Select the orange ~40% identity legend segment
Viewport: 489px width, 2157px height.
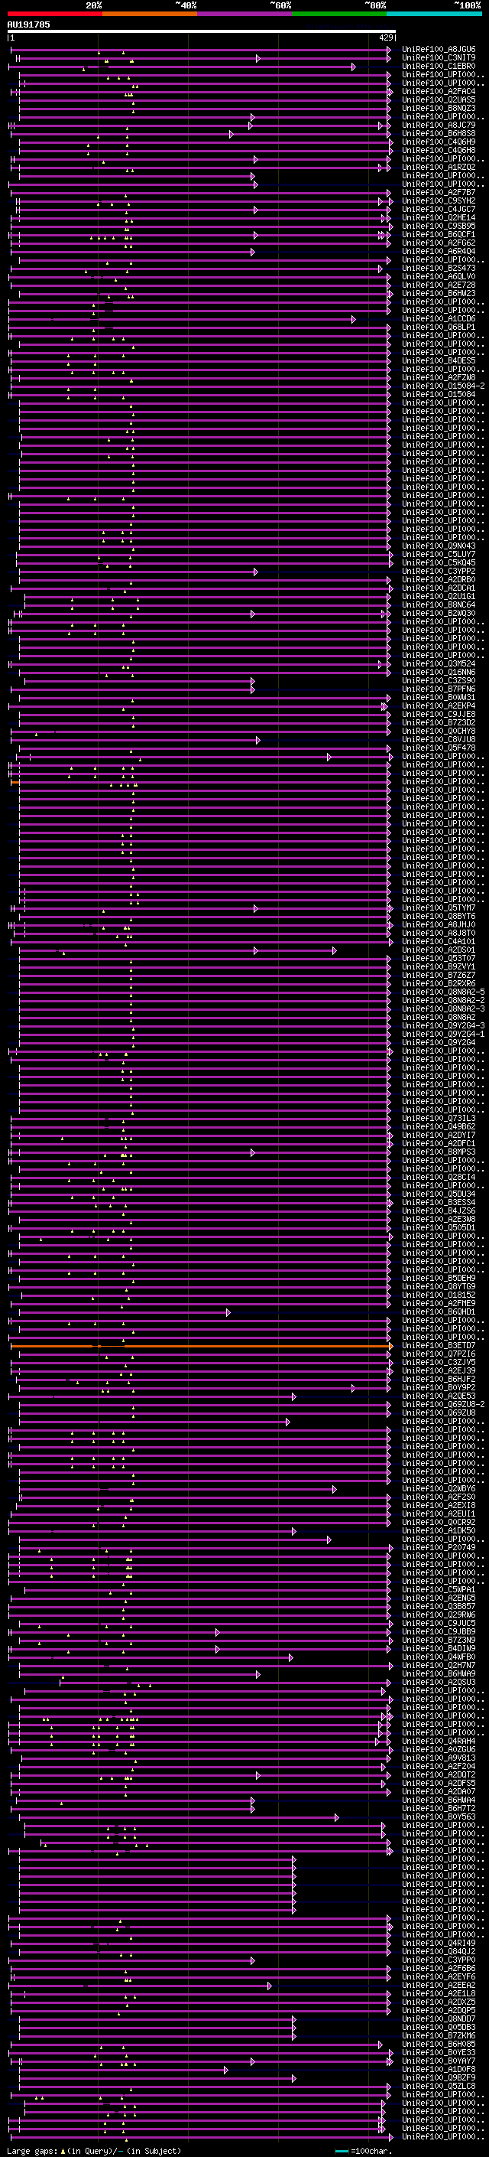150,14
